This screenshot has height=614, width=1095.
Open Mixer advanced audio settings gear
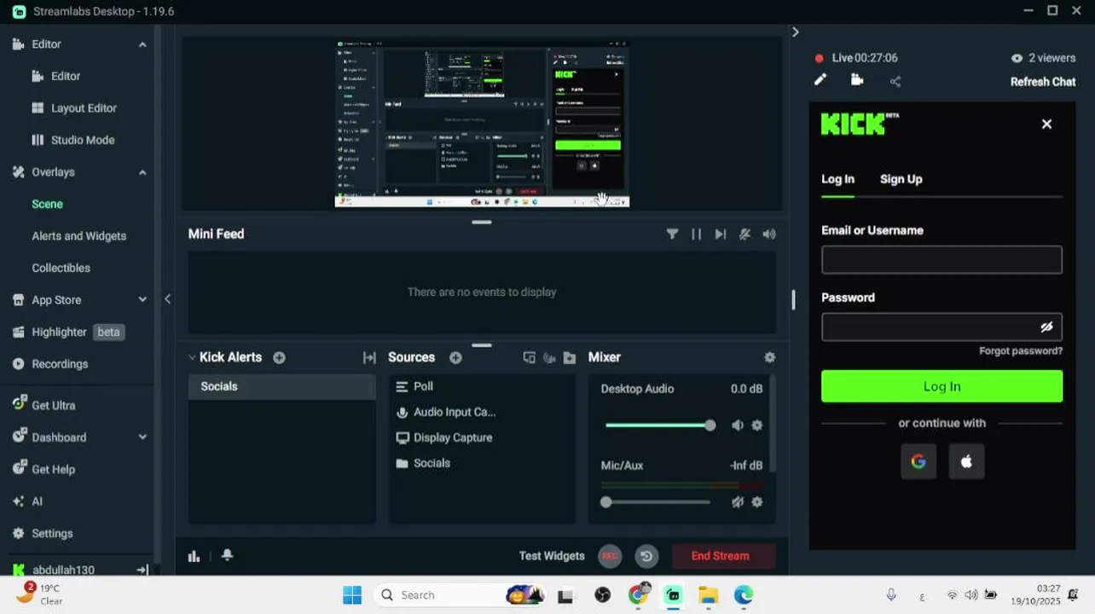click(770, 357)
